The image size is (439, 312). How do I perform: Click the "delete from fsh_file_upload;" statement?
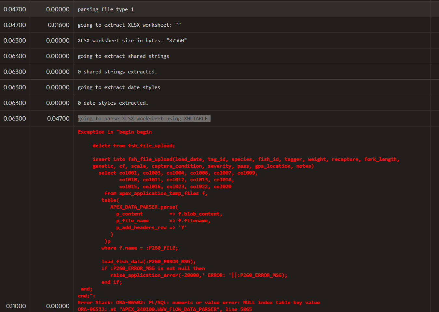(133, 146)
